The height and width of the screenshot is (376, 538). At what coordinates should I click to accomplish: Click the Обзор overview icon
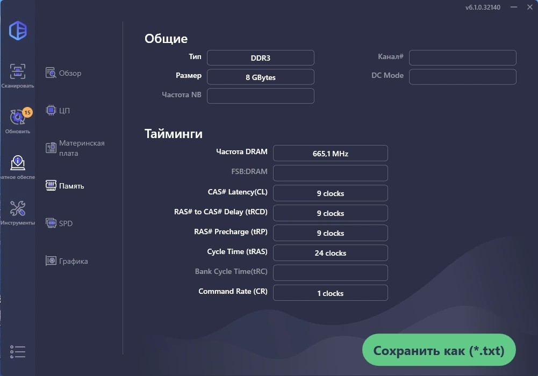[51, 73]
